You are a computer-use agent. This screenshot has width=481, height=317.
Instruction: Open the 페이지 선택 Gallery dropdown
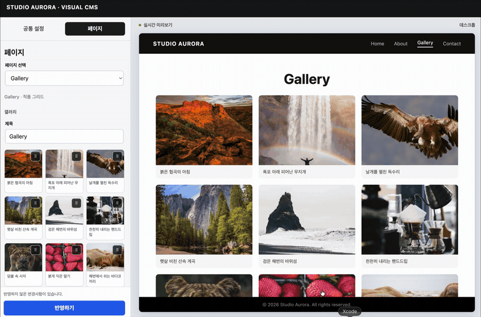[64, 78]
